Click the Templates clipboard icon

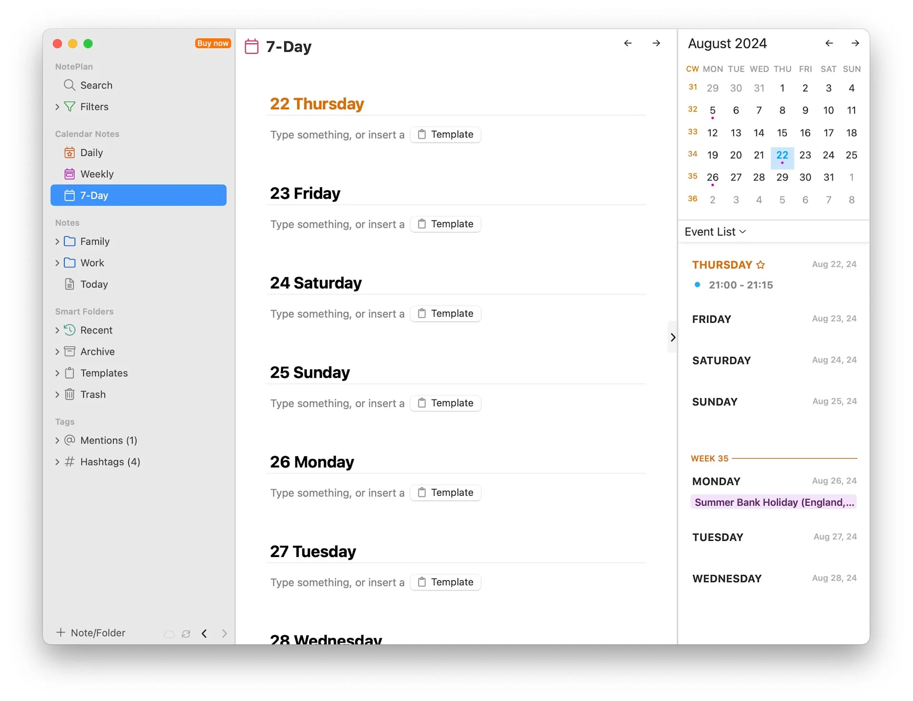(70, 373)
